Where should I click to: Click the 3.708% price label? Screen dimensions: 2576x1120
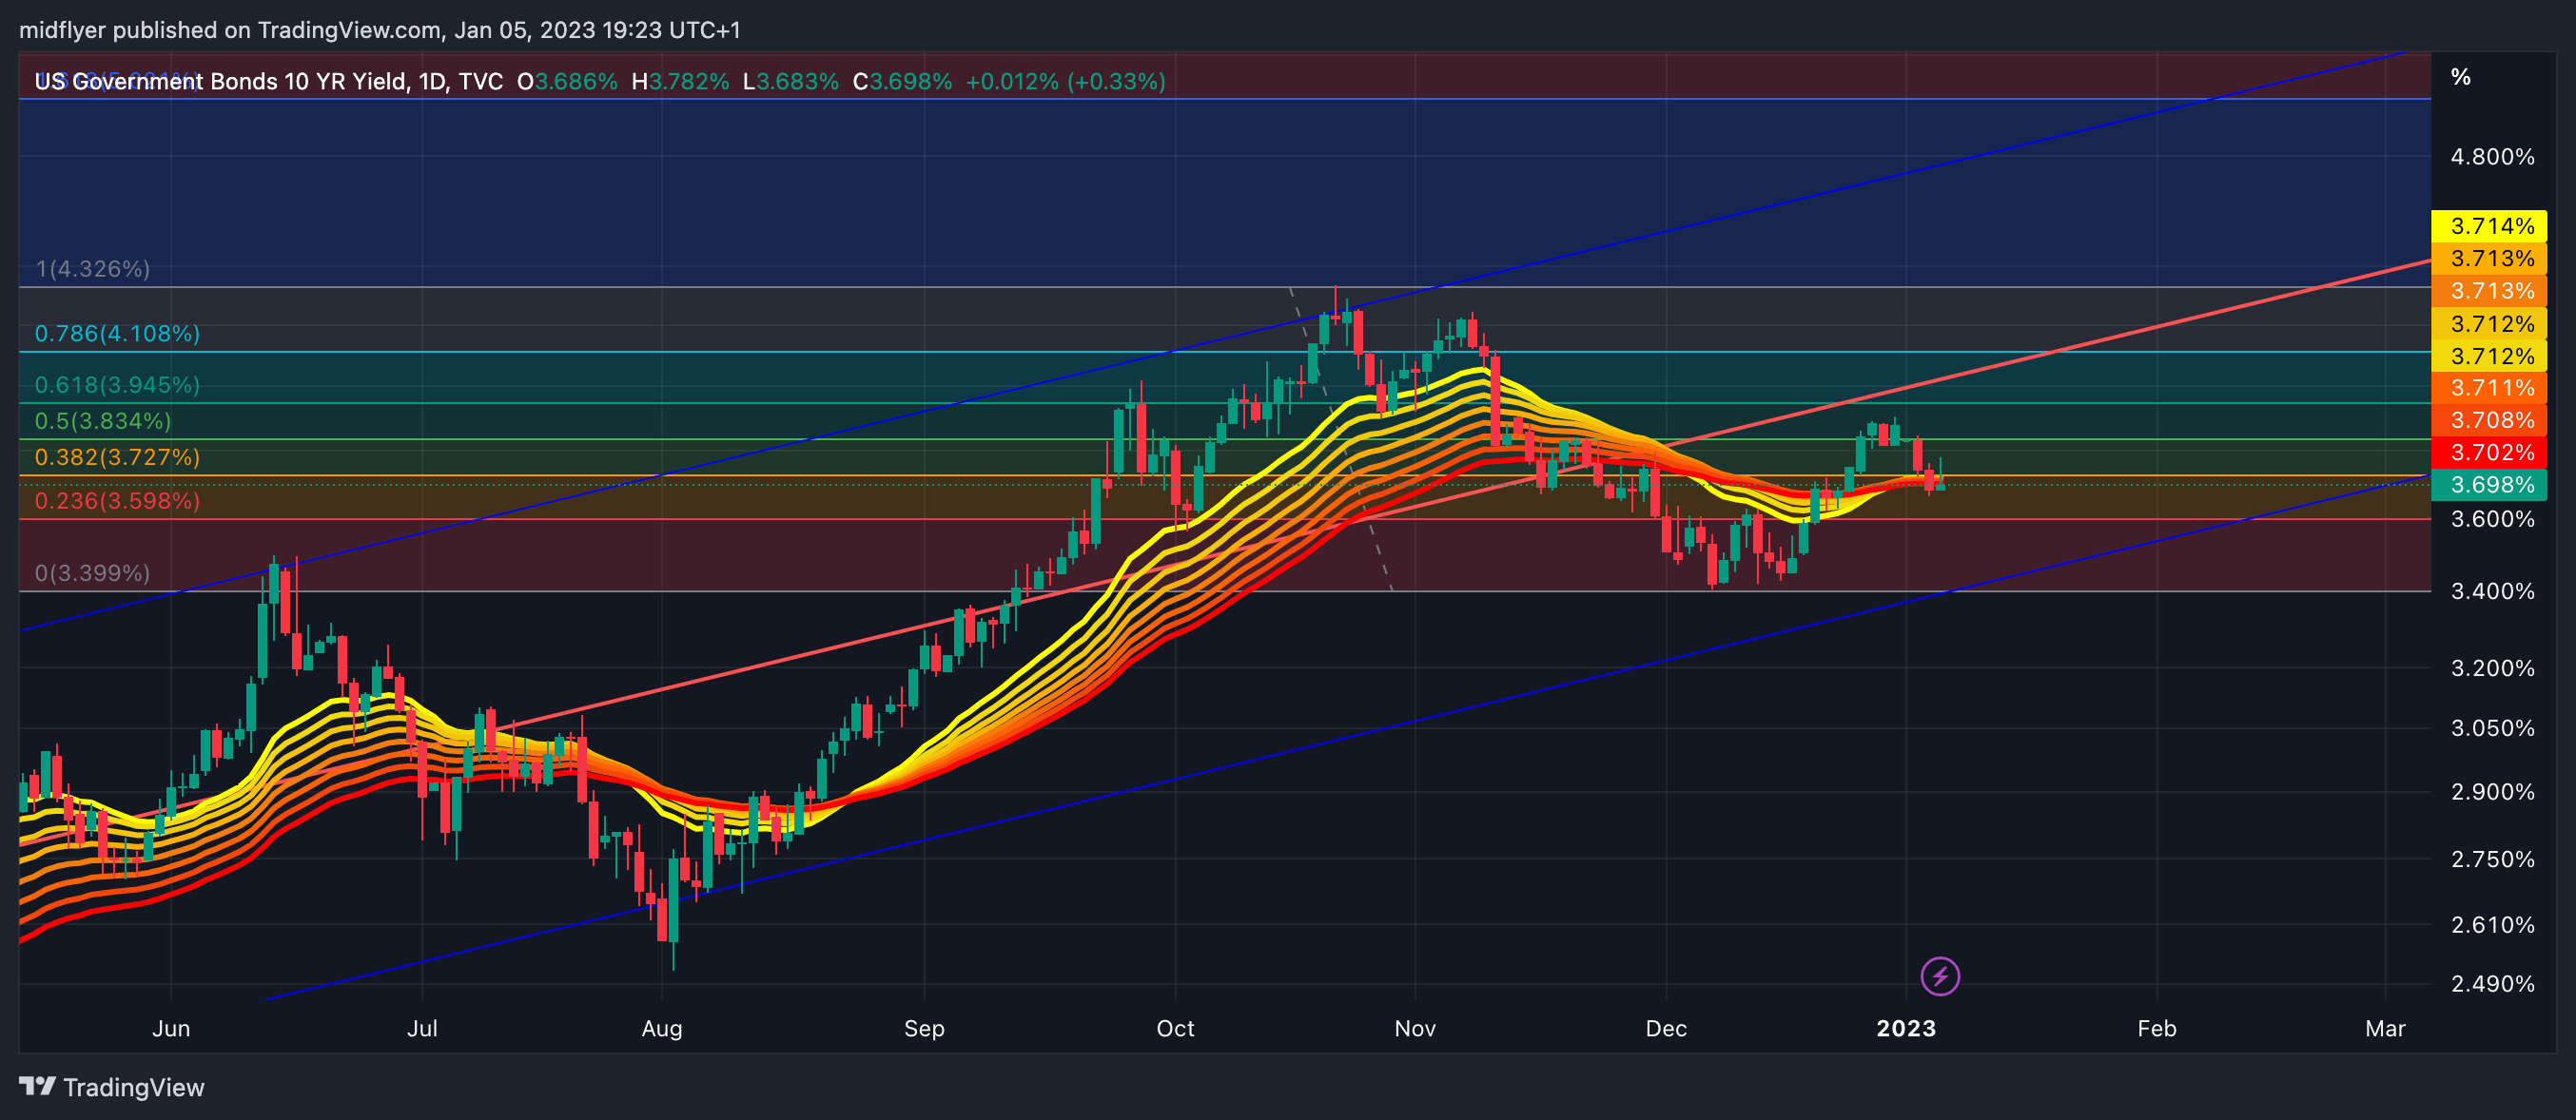point(2489,419)
